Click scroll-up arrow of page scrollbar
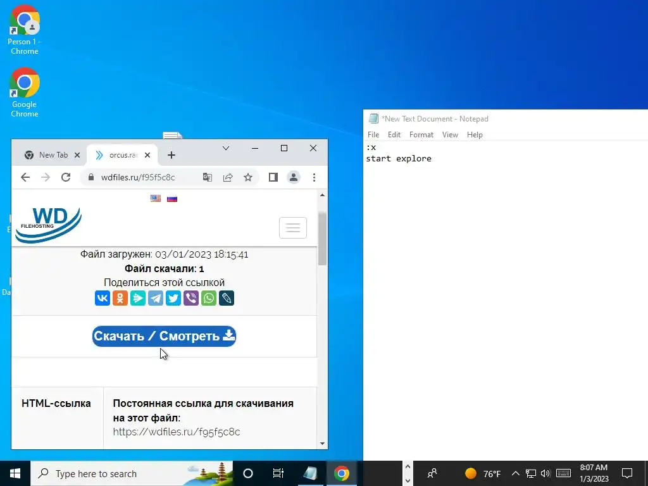This screenshot has width=648, height=486. tap(322, 195)
